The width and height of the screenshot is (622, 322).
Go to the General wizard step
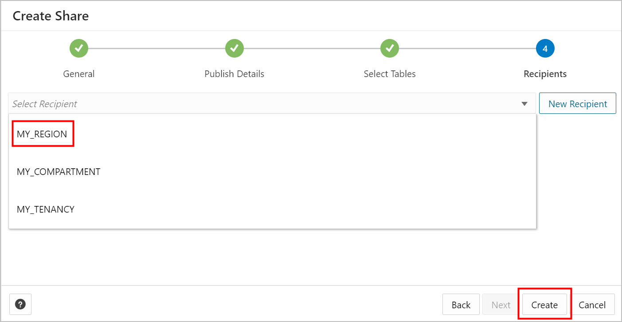click(78, 74)
